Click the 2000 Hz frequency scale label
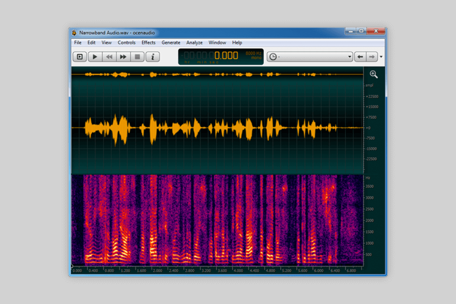 370,220
